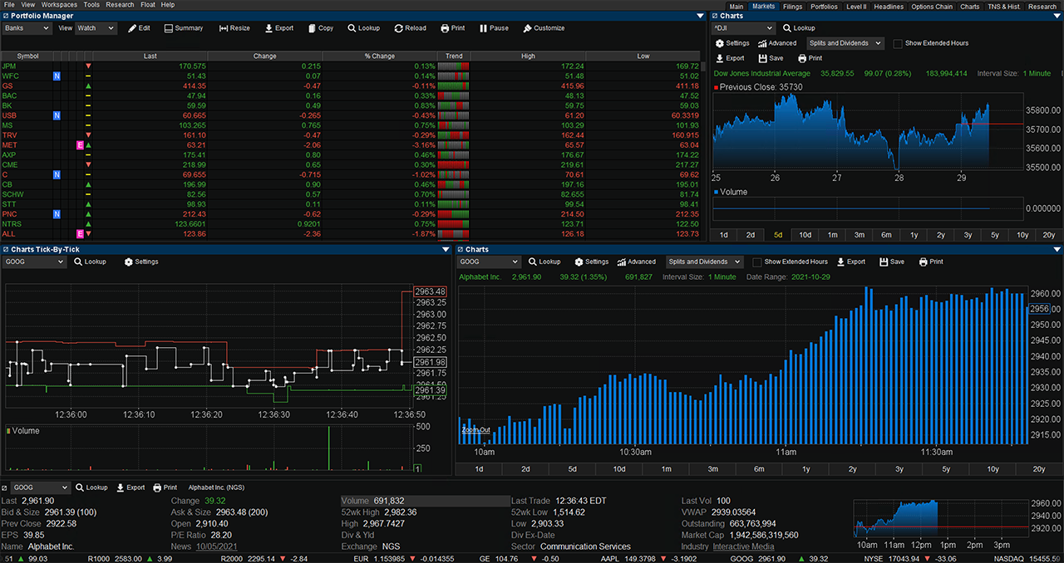Select the WFC symbol row
Image resolution: width=1064 pixels, height=563 pixels.
tap(10, 76)
